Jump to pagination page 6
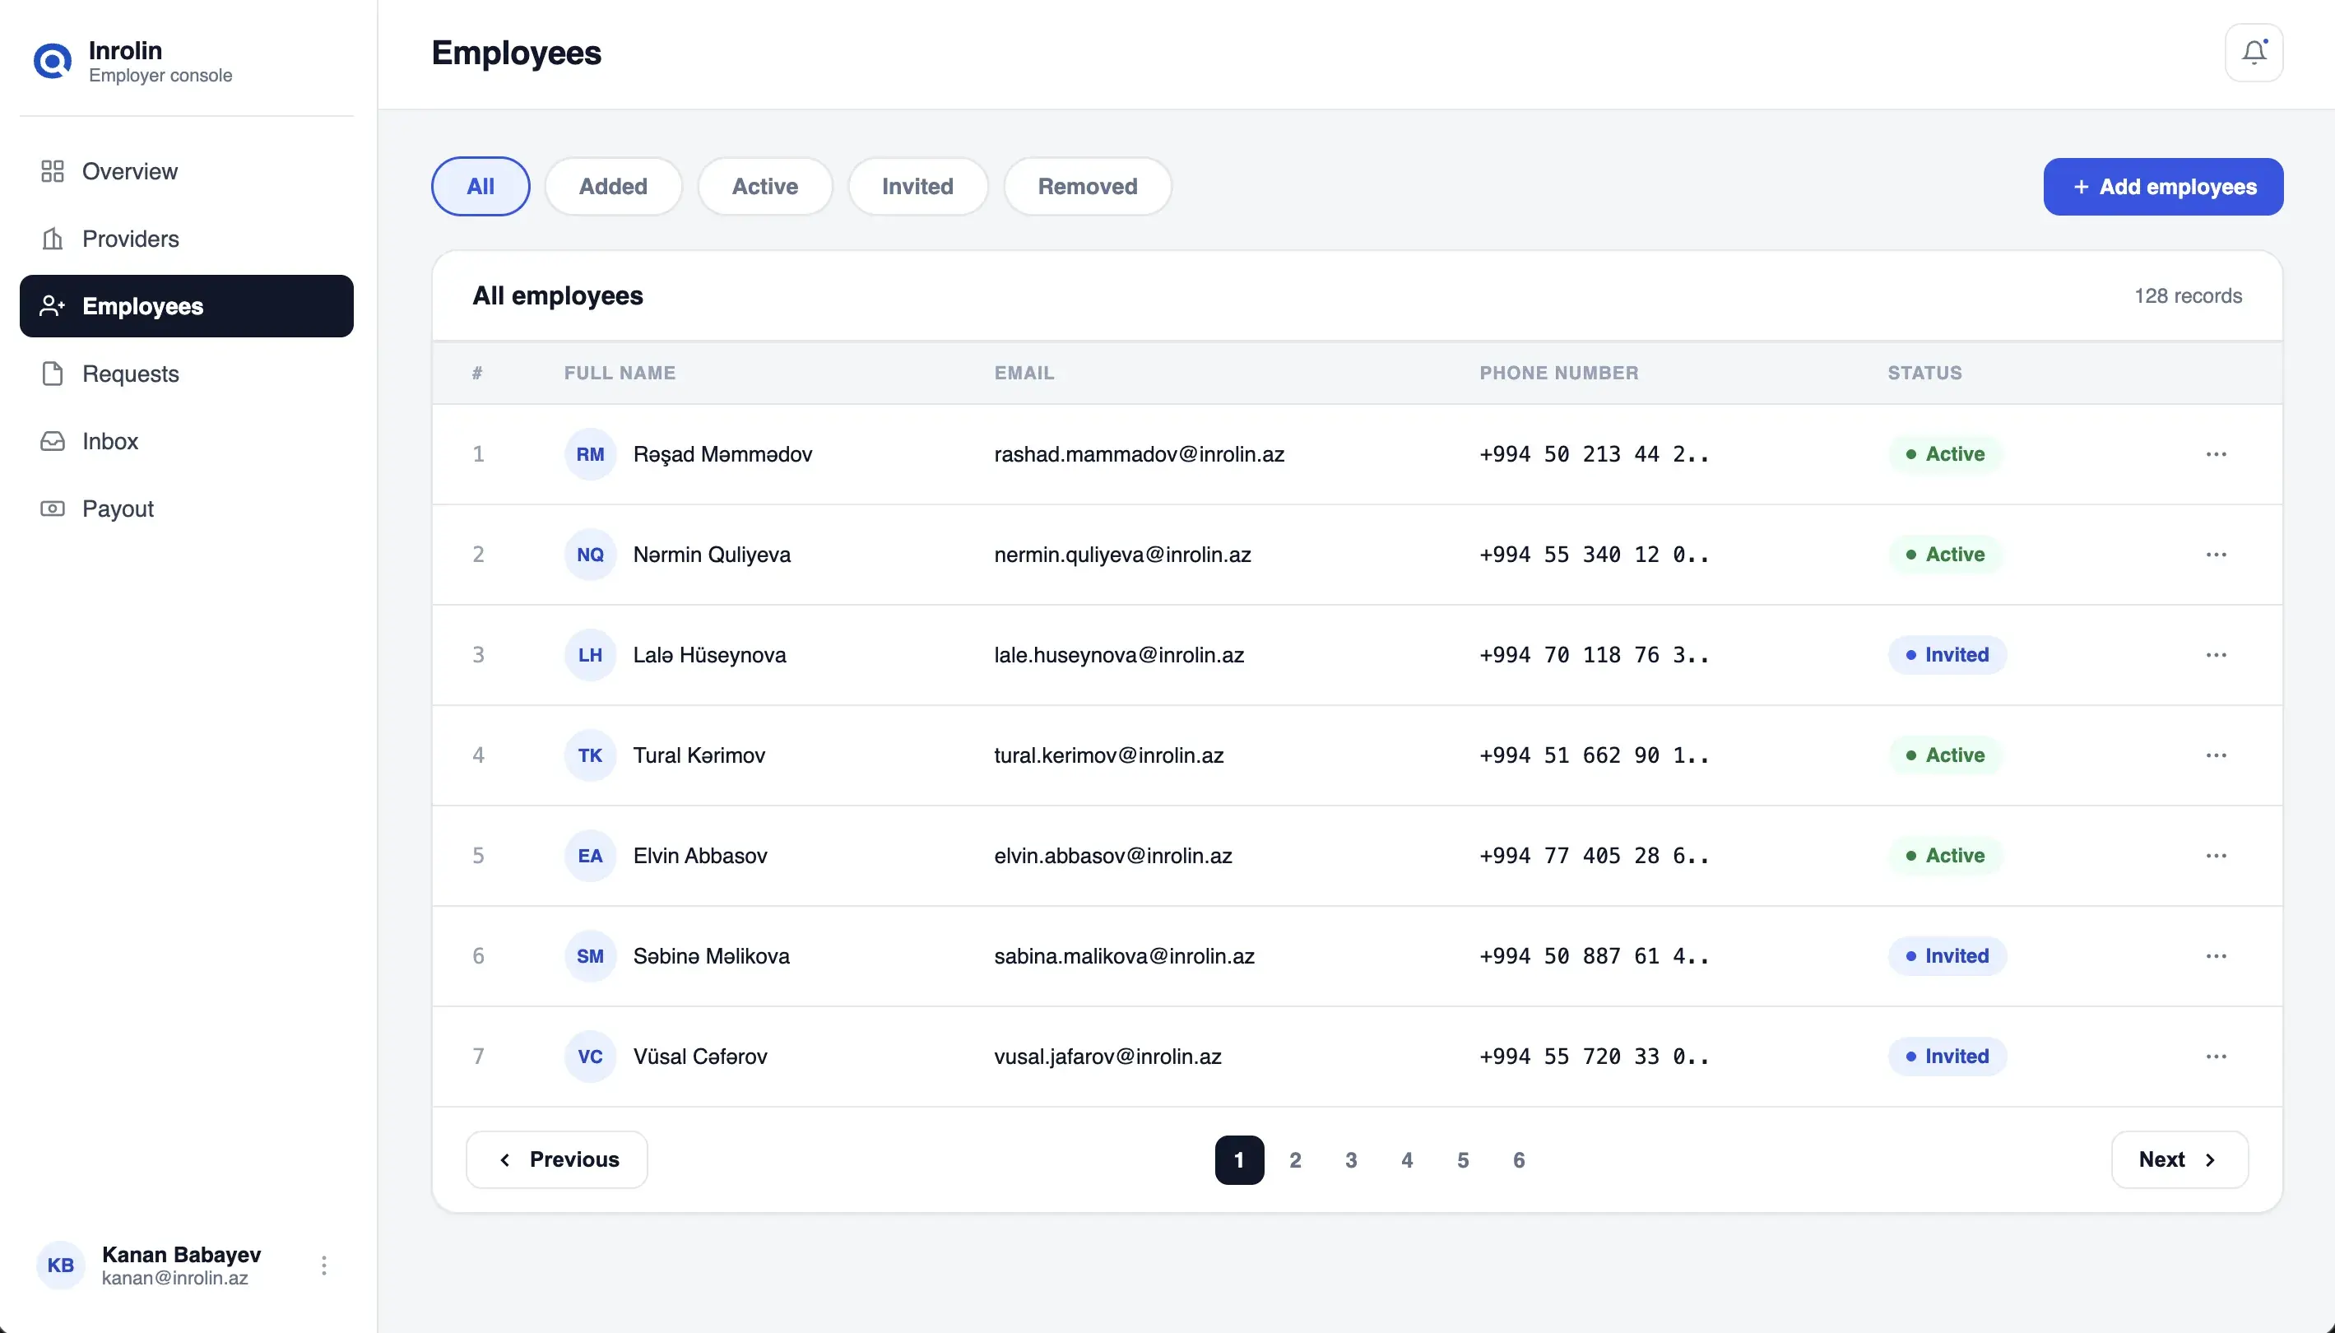This screenshot has width=2335, height=1333. (x=1519, y=1160)
